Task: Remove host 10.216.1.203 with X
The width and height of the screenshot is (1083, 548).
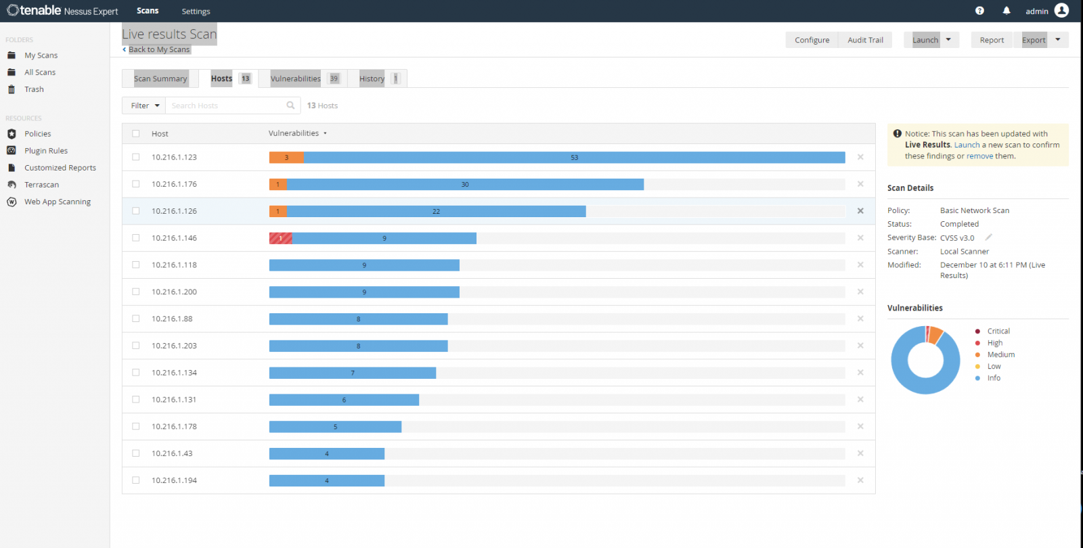Action: 860,346
